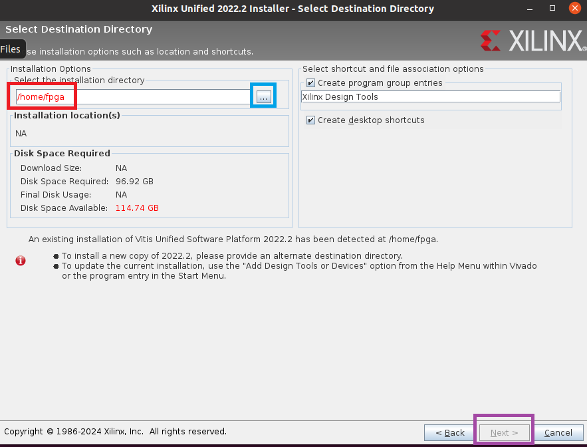Click the Xilinx Design Tools text field

pyautogui.click(x=431, y=96)
